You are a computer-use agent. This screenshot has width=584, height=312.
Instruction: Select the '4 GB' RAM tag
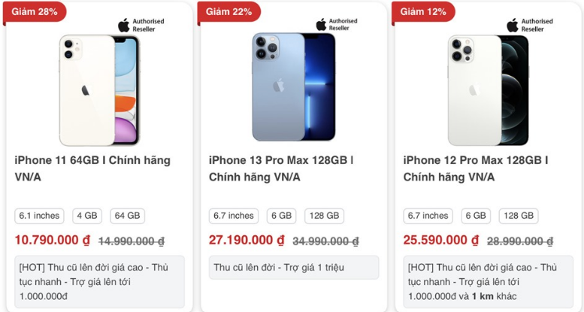tap(87, 216)
